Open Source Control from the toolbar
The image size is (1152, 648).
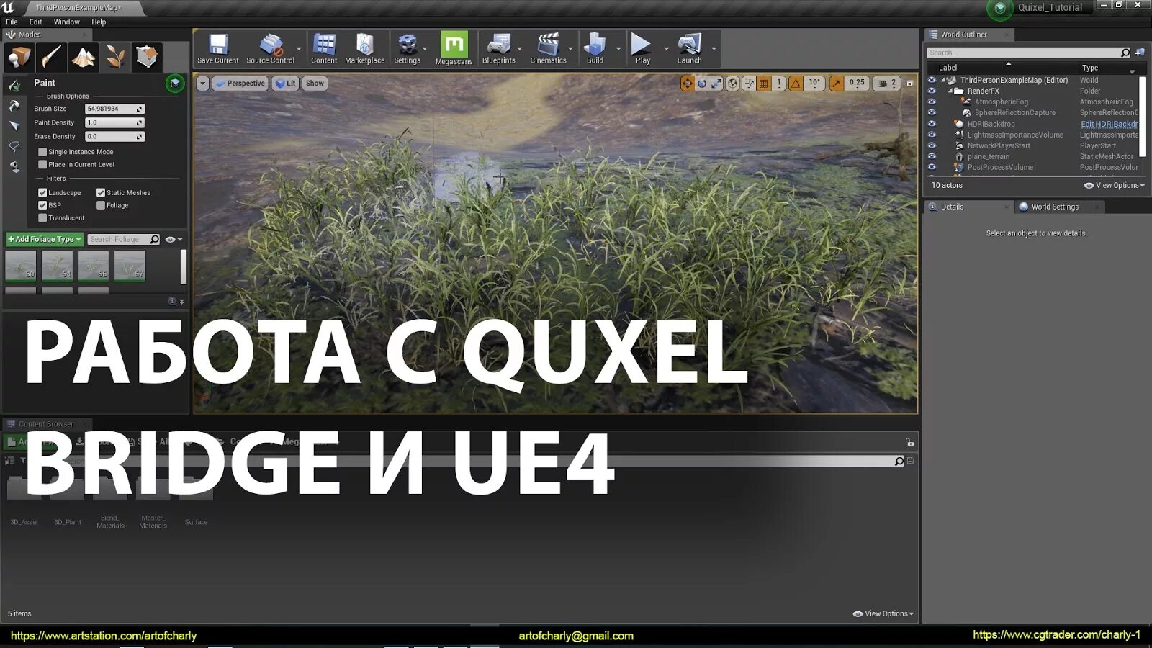[270, 49]
